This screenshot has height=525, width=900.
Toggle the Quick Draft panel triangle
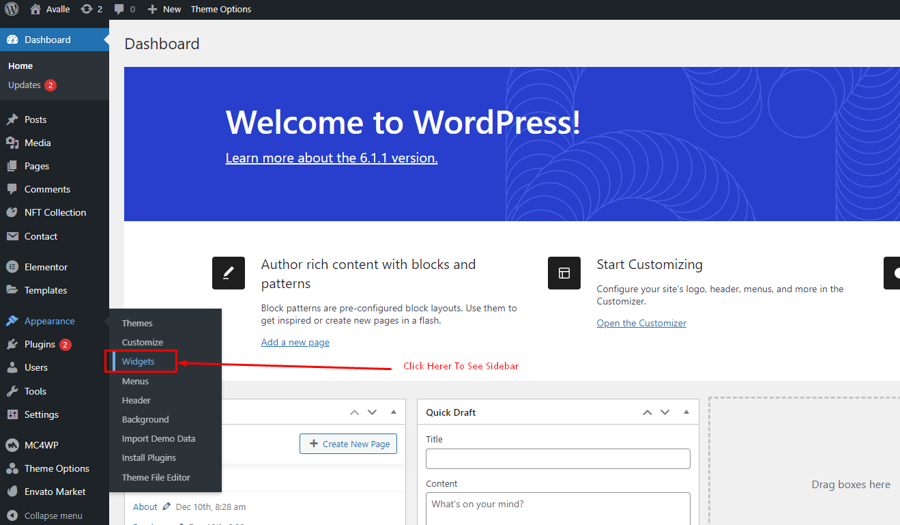[686, 412]
